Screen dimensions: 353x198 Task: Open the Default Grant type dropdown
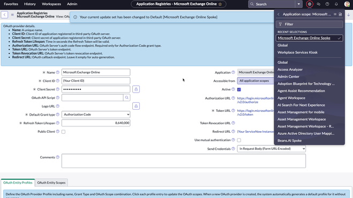96,115
